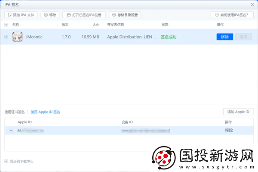
Task: Click the greyed 取消 button
Action: tap(243, 37)
